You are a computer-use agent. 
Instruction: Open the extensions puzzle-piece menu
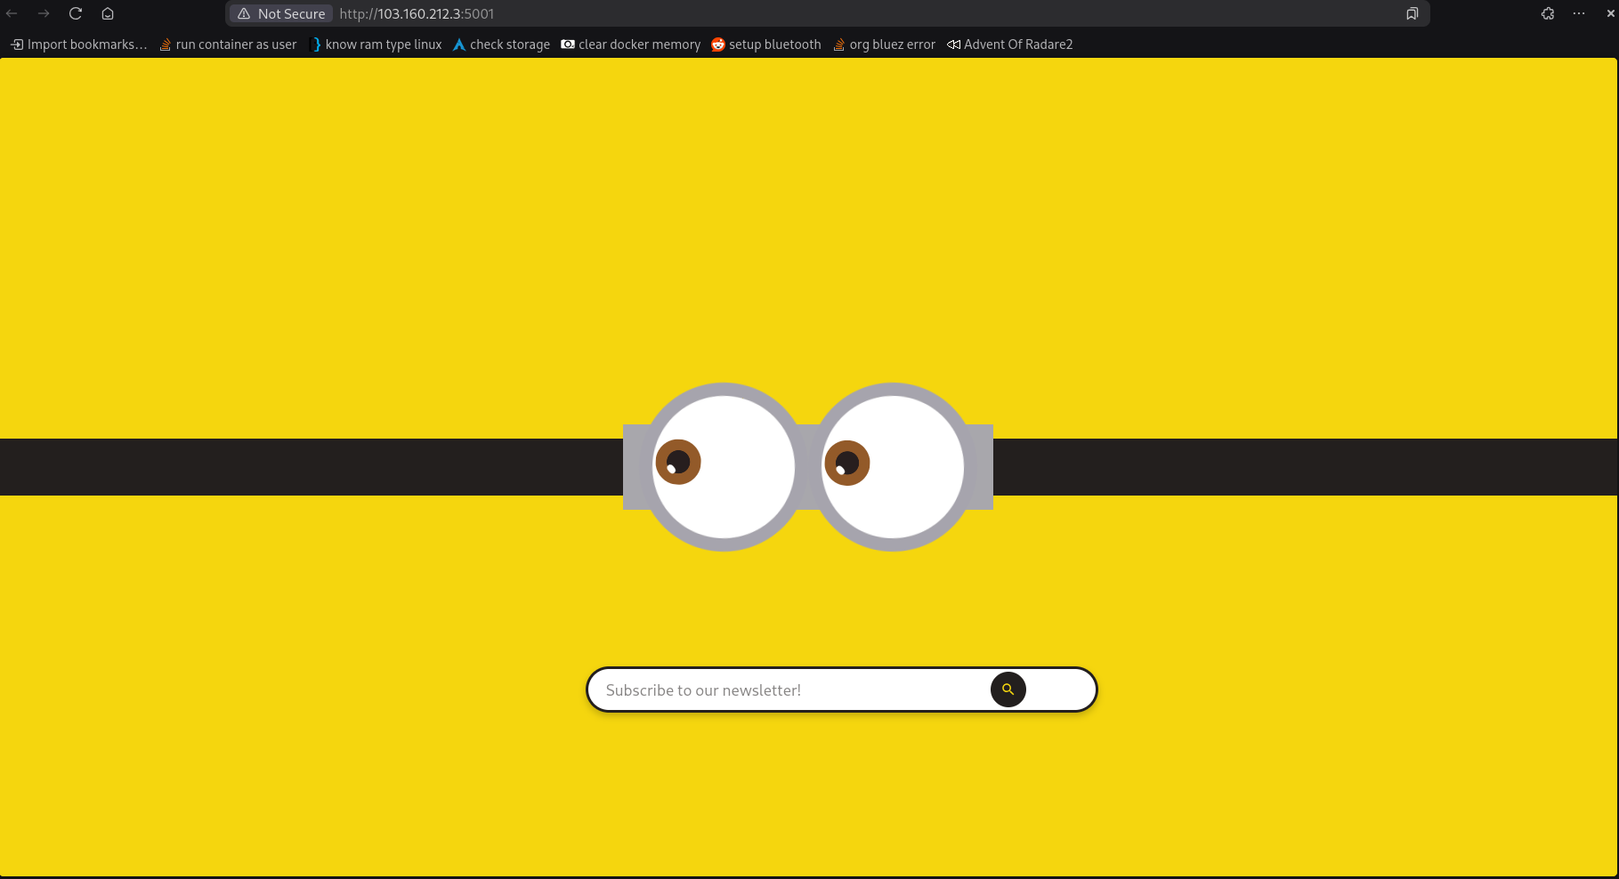tap(1548, 13)
